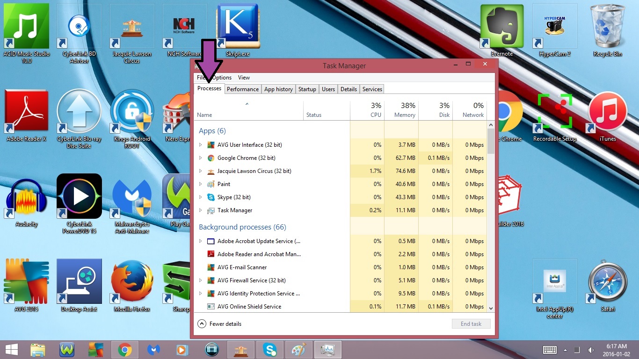This screenshot has height=359, width=639.
Task: Expand AVG Firewall Service row
Action: 201,280
